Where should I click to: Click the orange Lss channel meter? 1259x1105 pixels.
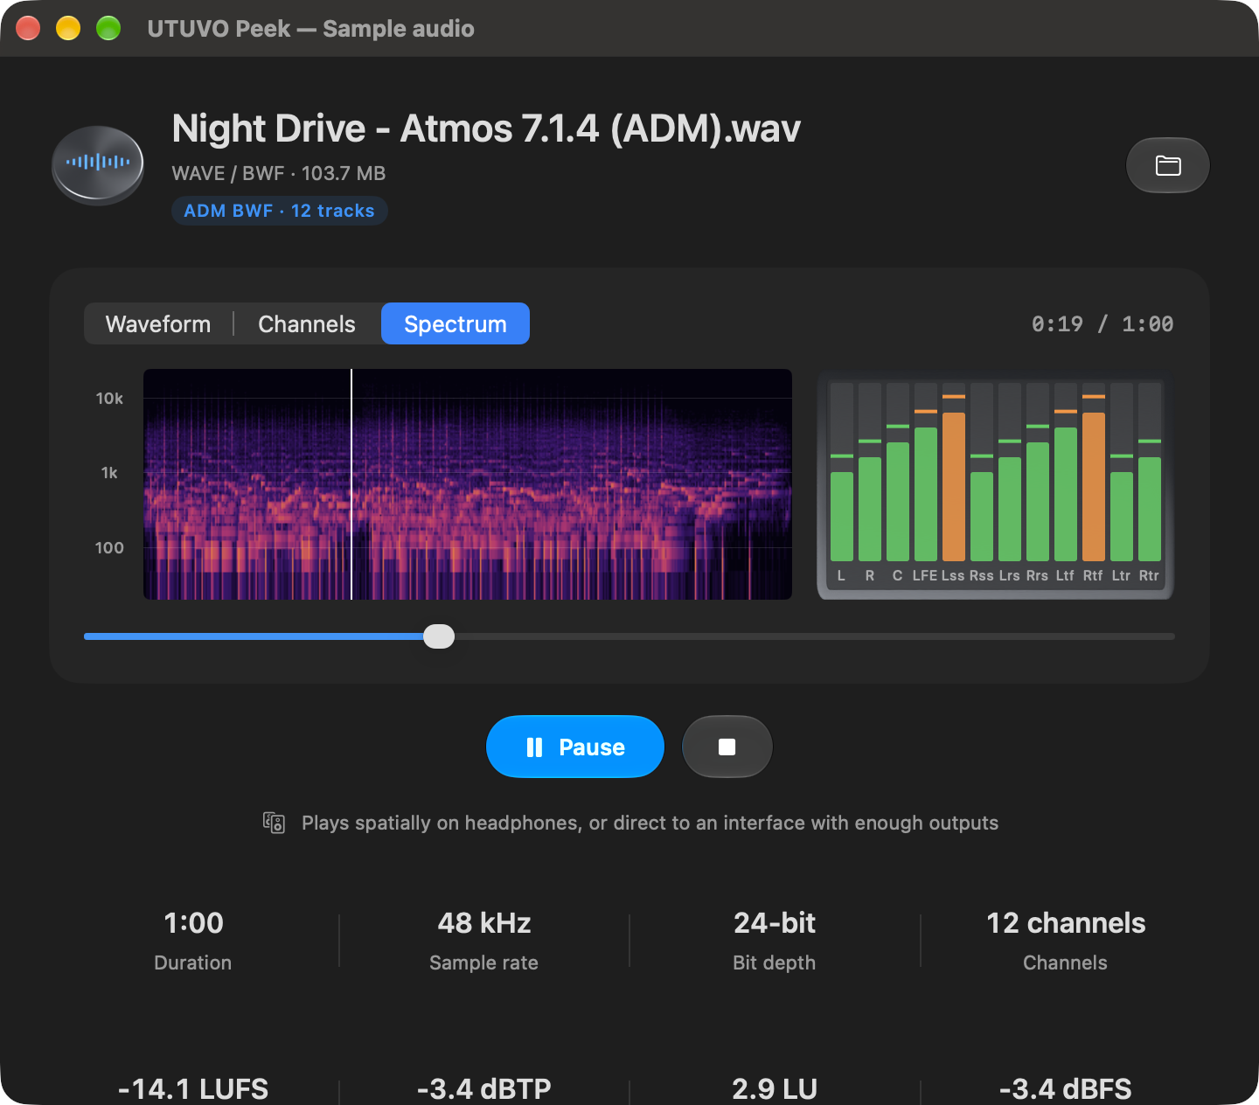coord(954,472)
